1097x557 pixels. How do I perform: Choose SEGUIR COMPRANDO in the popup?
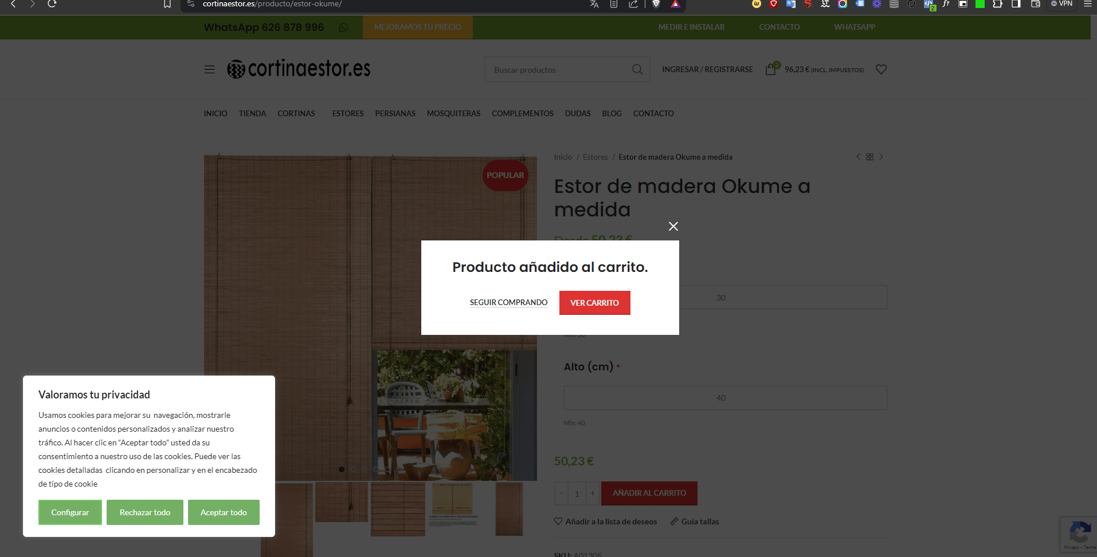coord(508,302)
